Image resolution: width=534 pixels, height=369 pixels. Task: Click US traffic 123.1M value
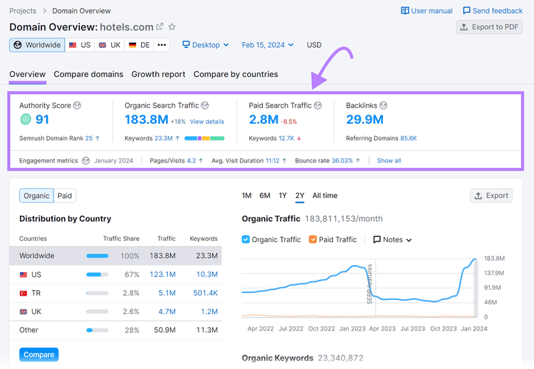(163, 275)
